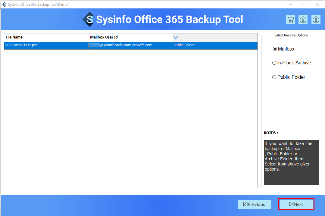Go to the Next step
Screen dimensions: 325x216
[296, 204]
